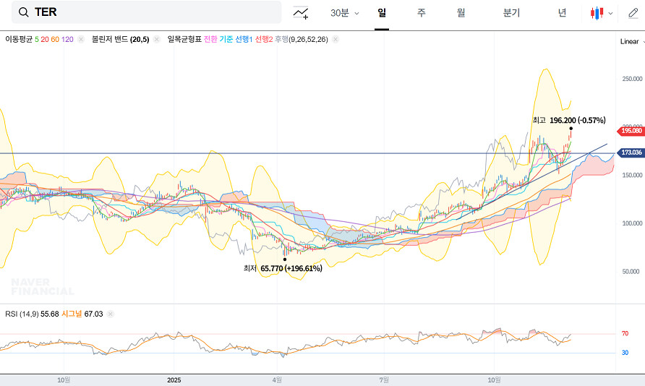The image size is (645, 386).
Task: Click the 2025 date axis label
Action: click(x=174, y=380)
